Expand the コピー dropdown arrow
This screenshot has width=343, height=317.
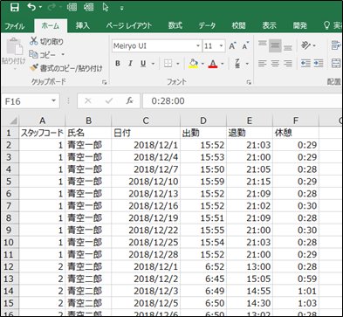[x=63, y=54]
